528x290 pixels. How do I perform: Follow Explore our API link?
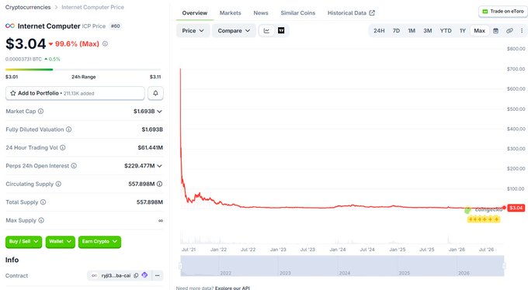point(232,288)
